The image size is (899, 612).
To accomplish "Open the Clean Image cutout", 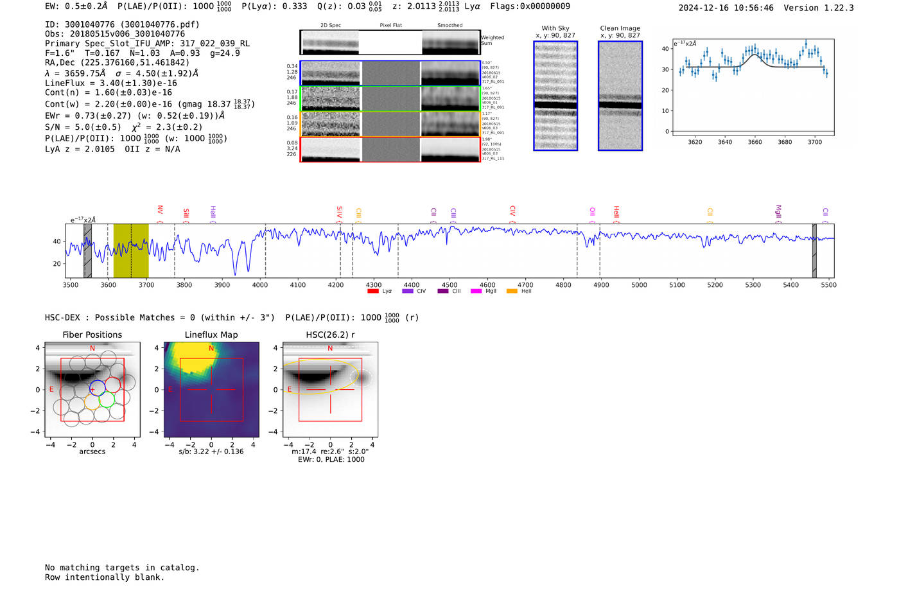I will click(x=620, y=96).
